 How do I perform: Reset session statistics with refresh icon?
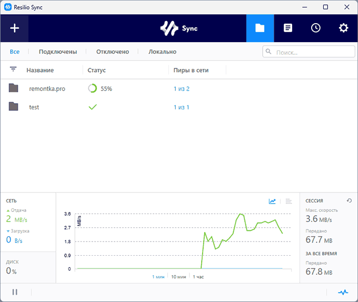click(349, 200)
